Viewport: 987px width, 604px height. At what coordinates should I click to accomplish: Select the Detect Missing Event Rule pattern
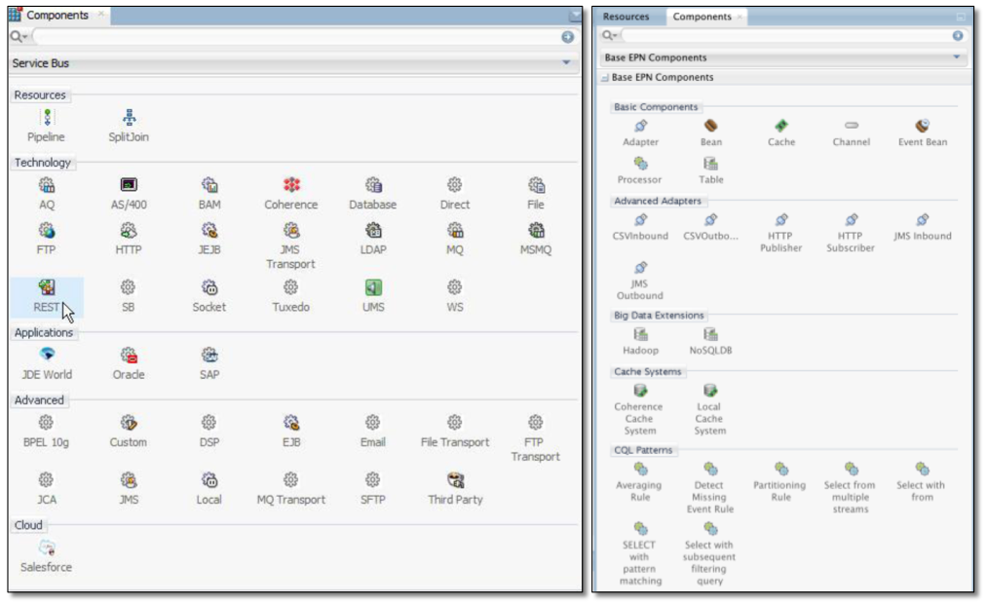coord(710,469)
